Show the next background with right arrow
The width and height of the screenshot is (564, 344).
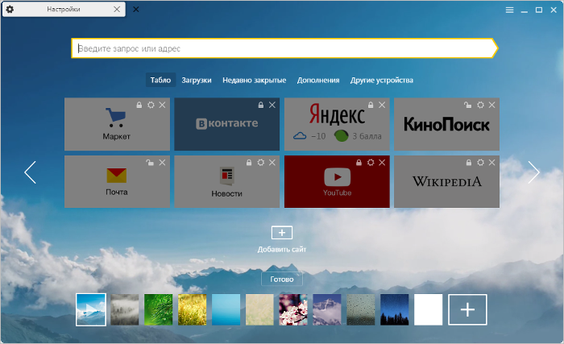click(x=533, y=172)
